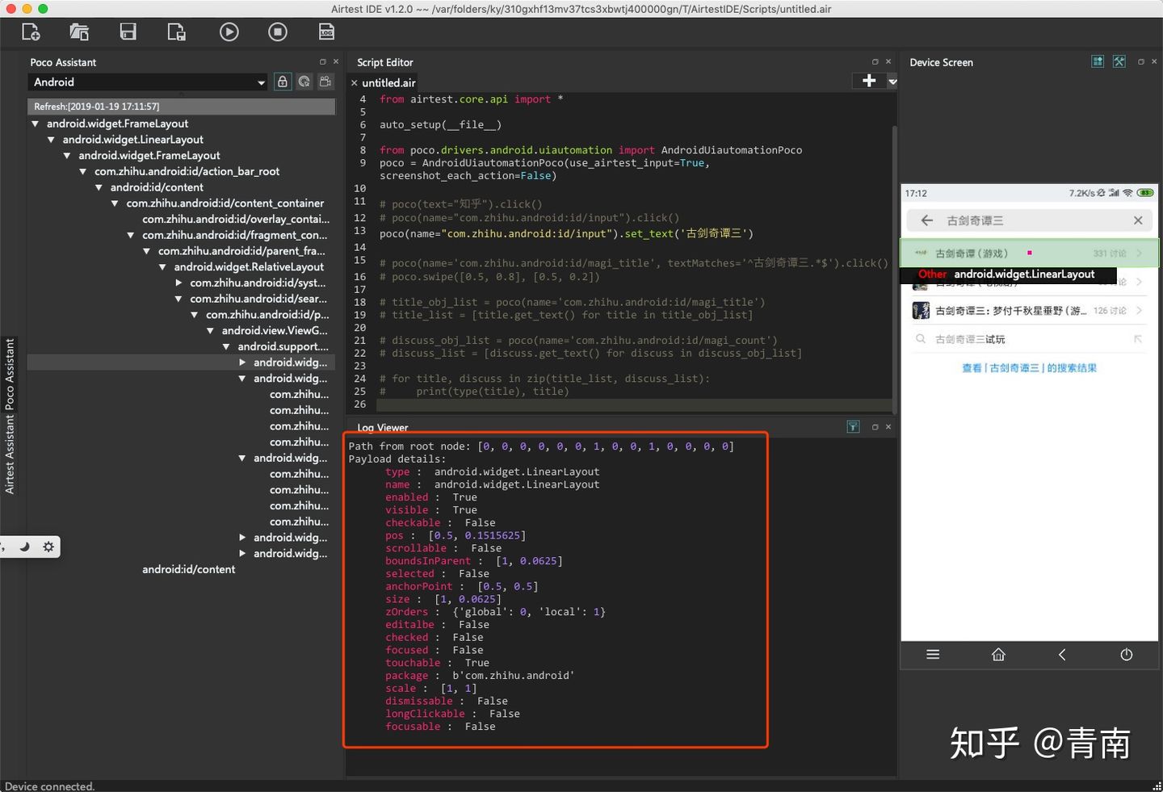Tap the device menu button
This screenshot has width=1163, height=792.
coord(933,655)
